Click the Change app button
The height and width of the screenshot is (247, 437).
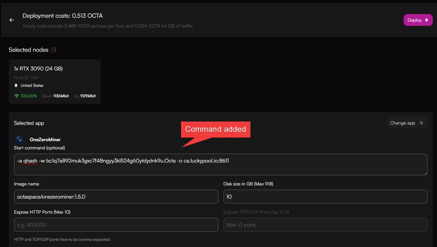(x=407, y=123)
